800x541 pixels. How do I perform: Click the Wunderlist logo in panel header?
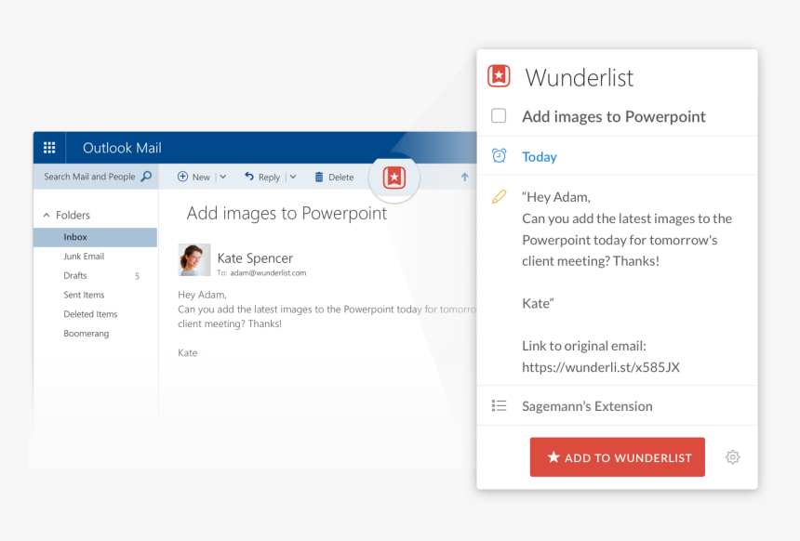point(499,76)
